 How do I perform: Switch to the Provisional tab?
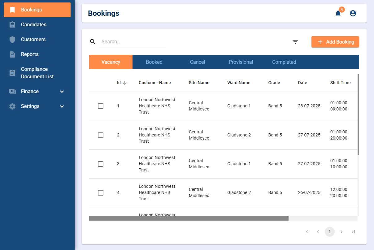(x=241, y=62)
